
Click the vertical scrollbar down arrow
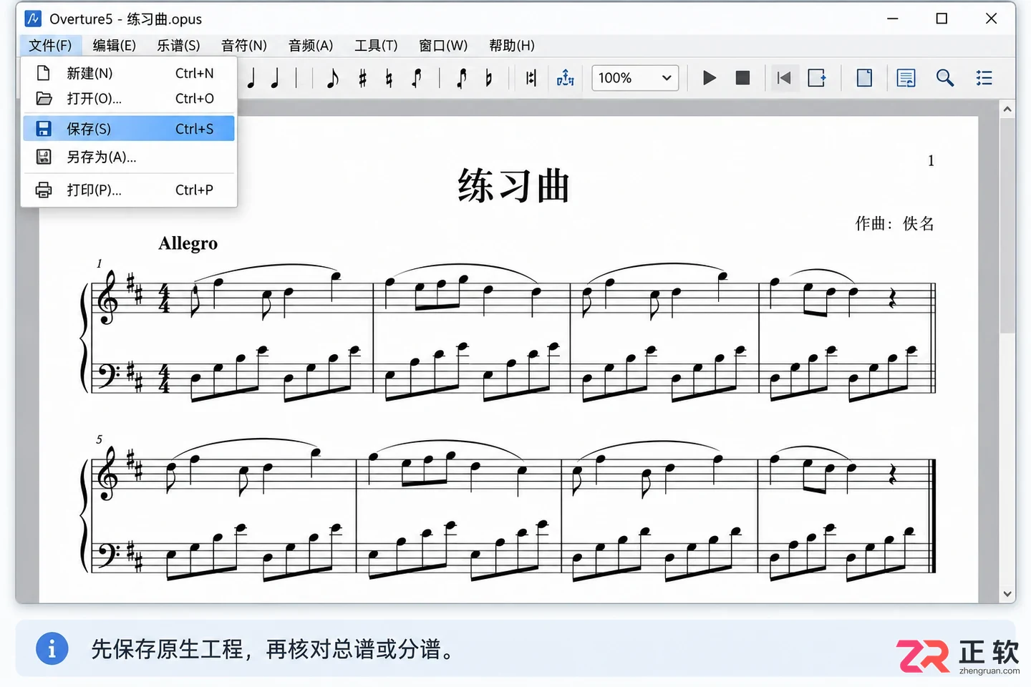point(1007,594)
